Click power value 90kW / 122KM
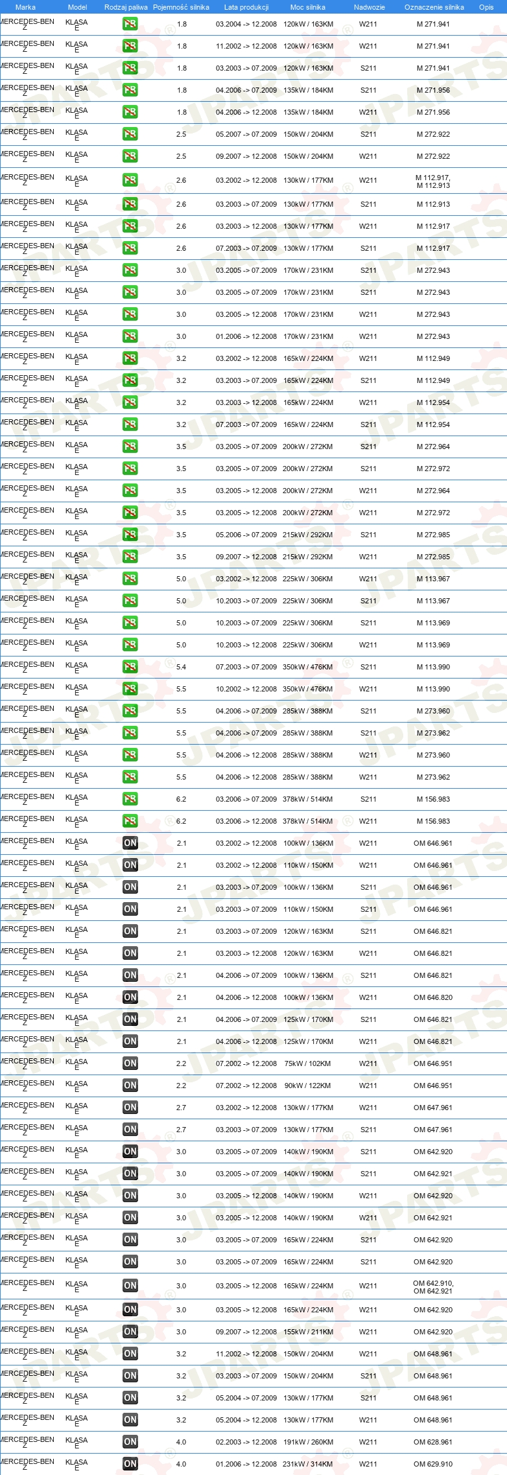This screenshot has height=1475, width=507. pyautogui.click(x=307, y=1086)
